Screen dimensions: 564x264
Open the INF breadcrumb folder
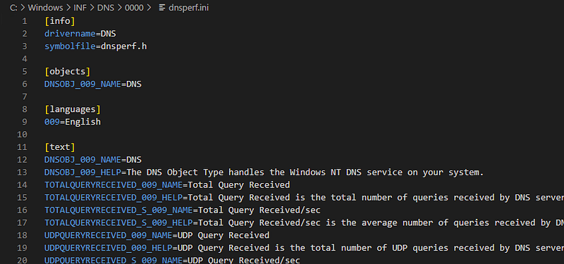(80, 8)
